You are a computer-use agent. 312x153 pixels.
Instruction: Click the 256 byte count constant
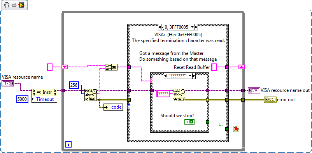(x=74, y=85)
